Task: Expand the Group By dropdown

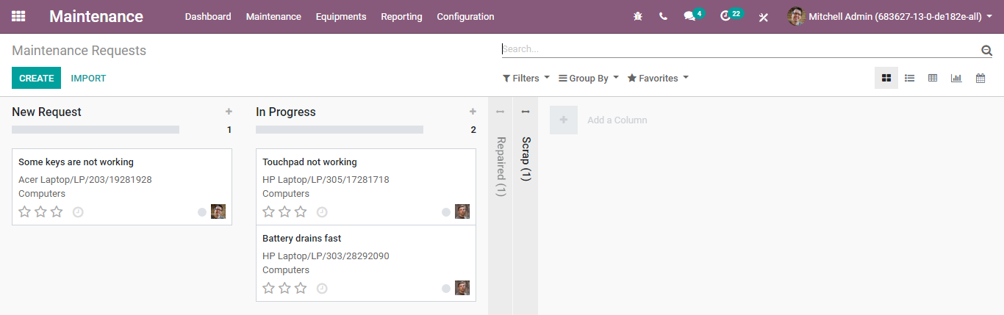Action: 589,78
